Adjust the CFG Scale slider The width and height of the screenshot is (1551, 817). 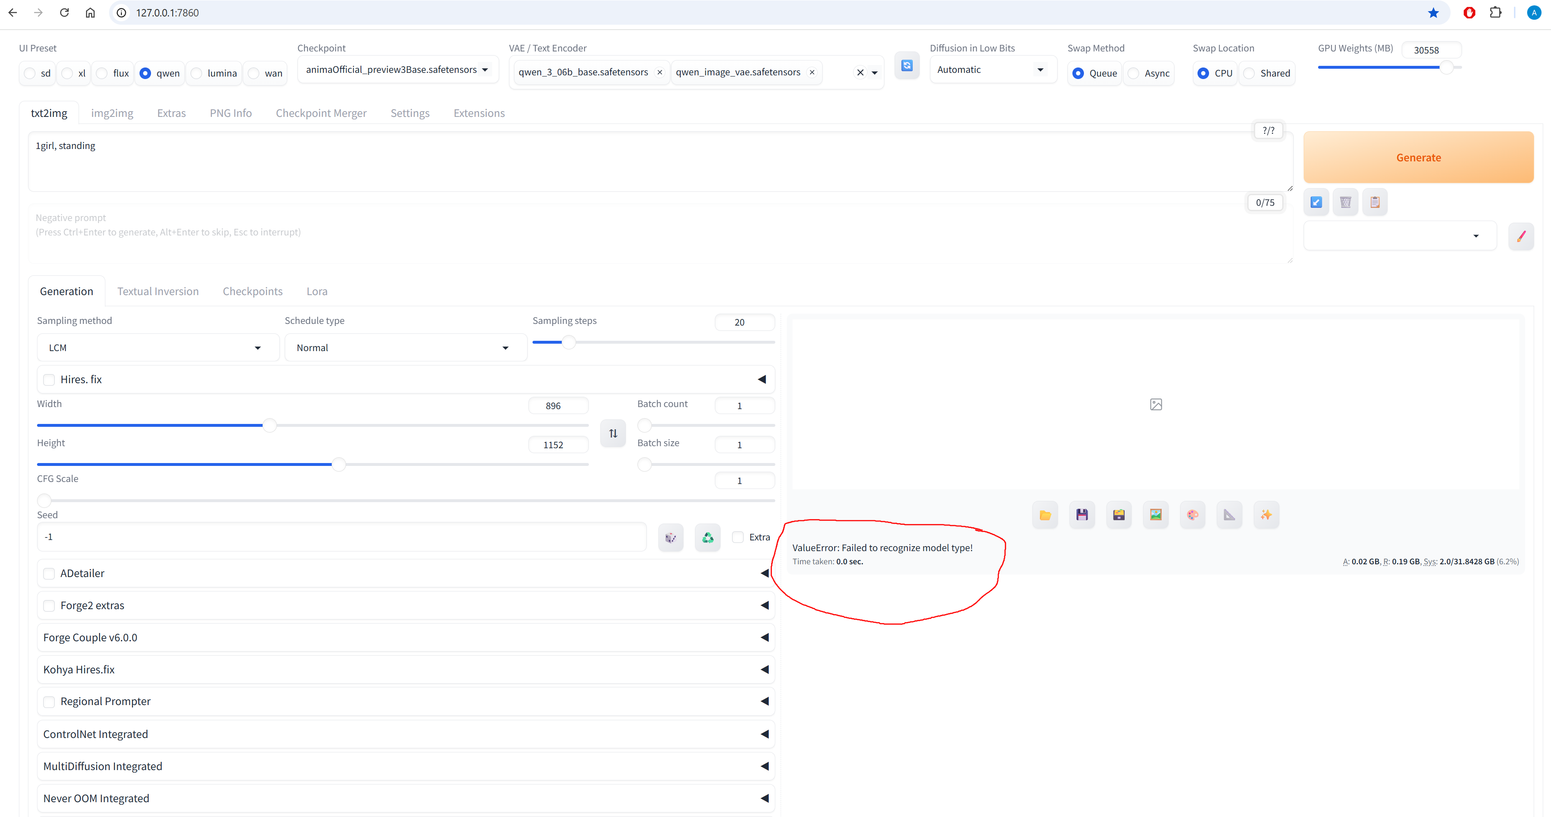(x=406, y=500)
